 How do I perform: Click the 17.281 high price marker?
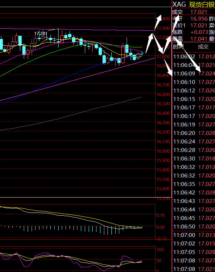(x=40, y=34)
